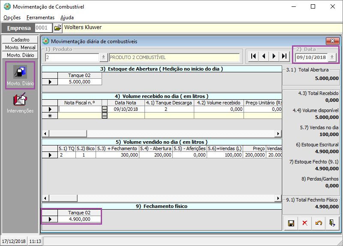Click the PRODUTO 2 COMBUSTÍVEL description field
The image size is (343, 246).
click(x=174, y=57)
